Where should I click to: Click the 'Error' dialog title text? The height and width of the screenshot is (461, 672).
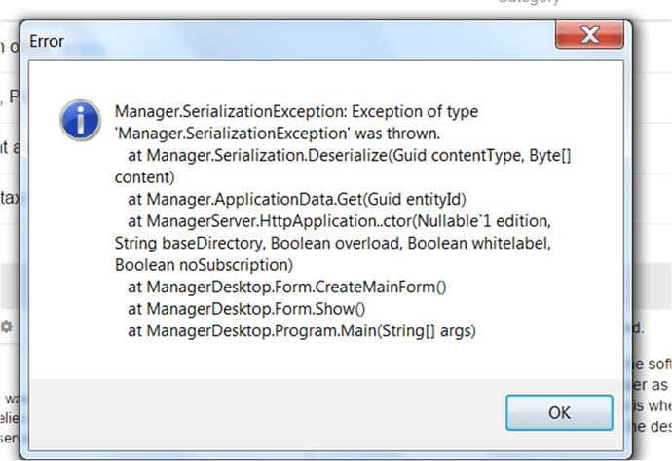click(x=48, y=41)
